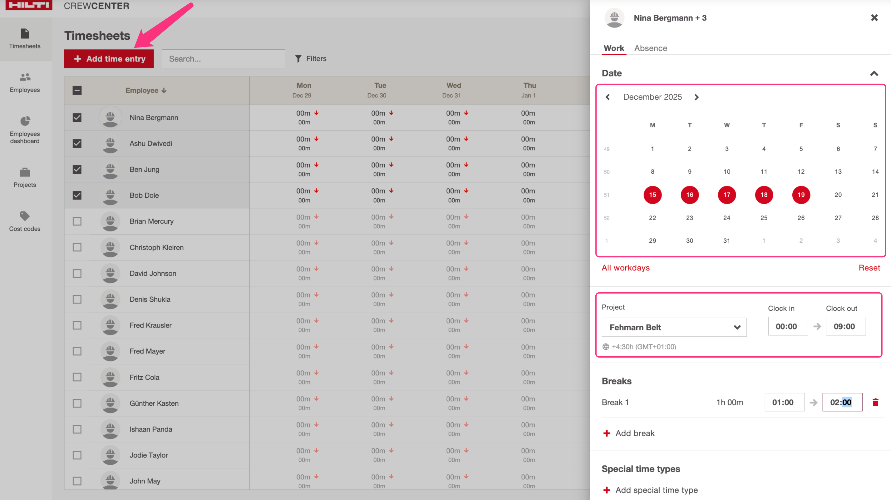Go to next month in calendar
The height and width of the screenshot is (500, 891).
[696, 97]
